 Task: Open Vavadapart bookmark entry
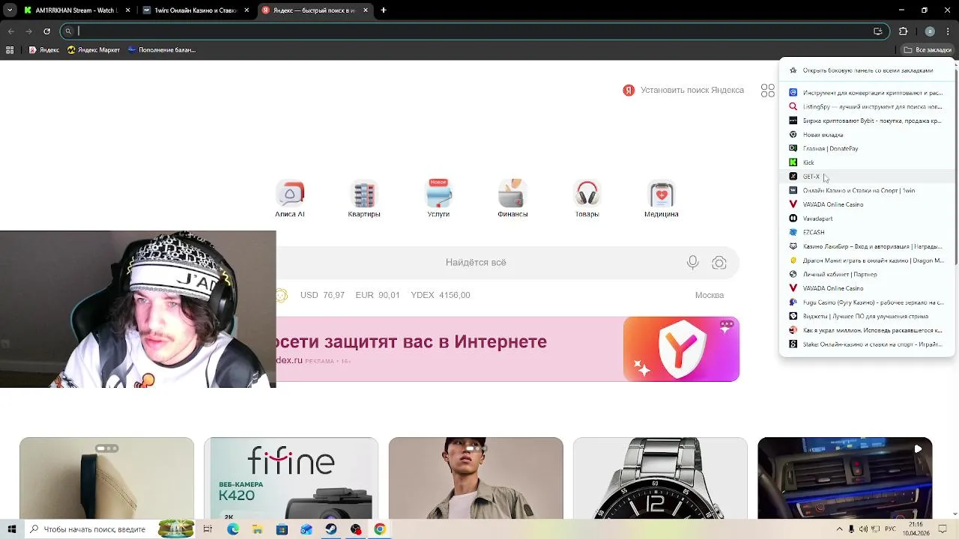tap(867, 219)
